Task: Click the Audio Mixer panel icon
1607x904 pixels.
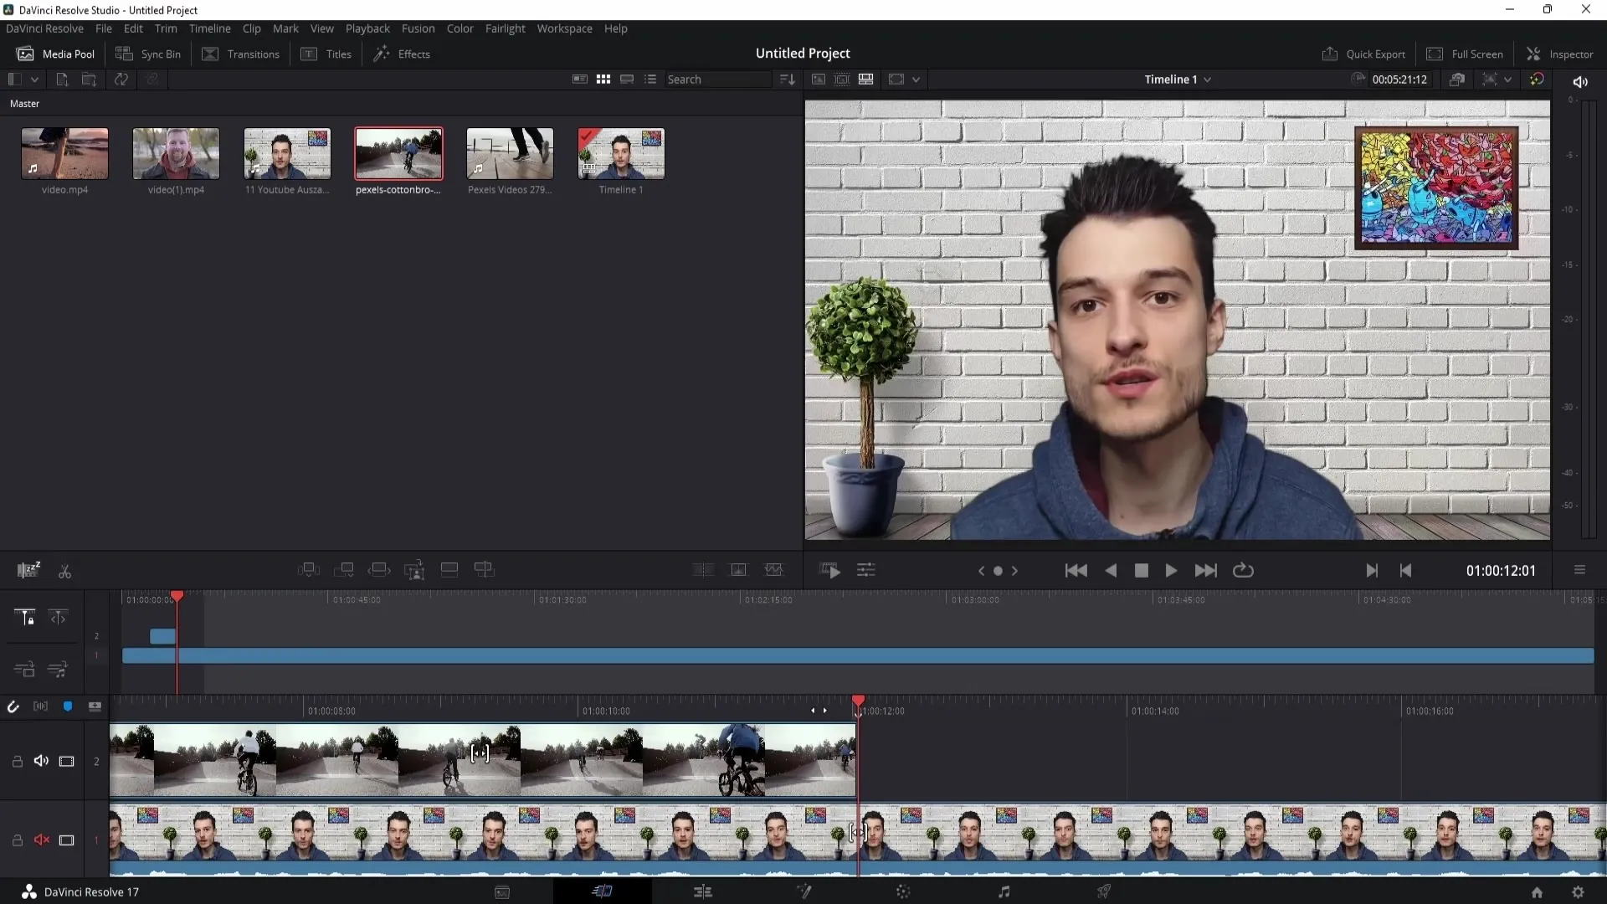Action: 866,571
